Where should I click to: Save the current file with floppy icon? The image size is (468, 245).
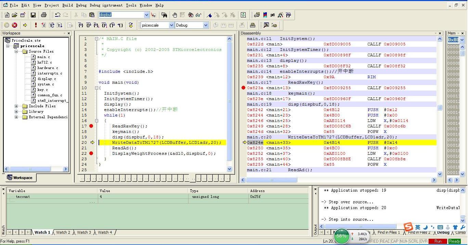(x=33, y=15)
